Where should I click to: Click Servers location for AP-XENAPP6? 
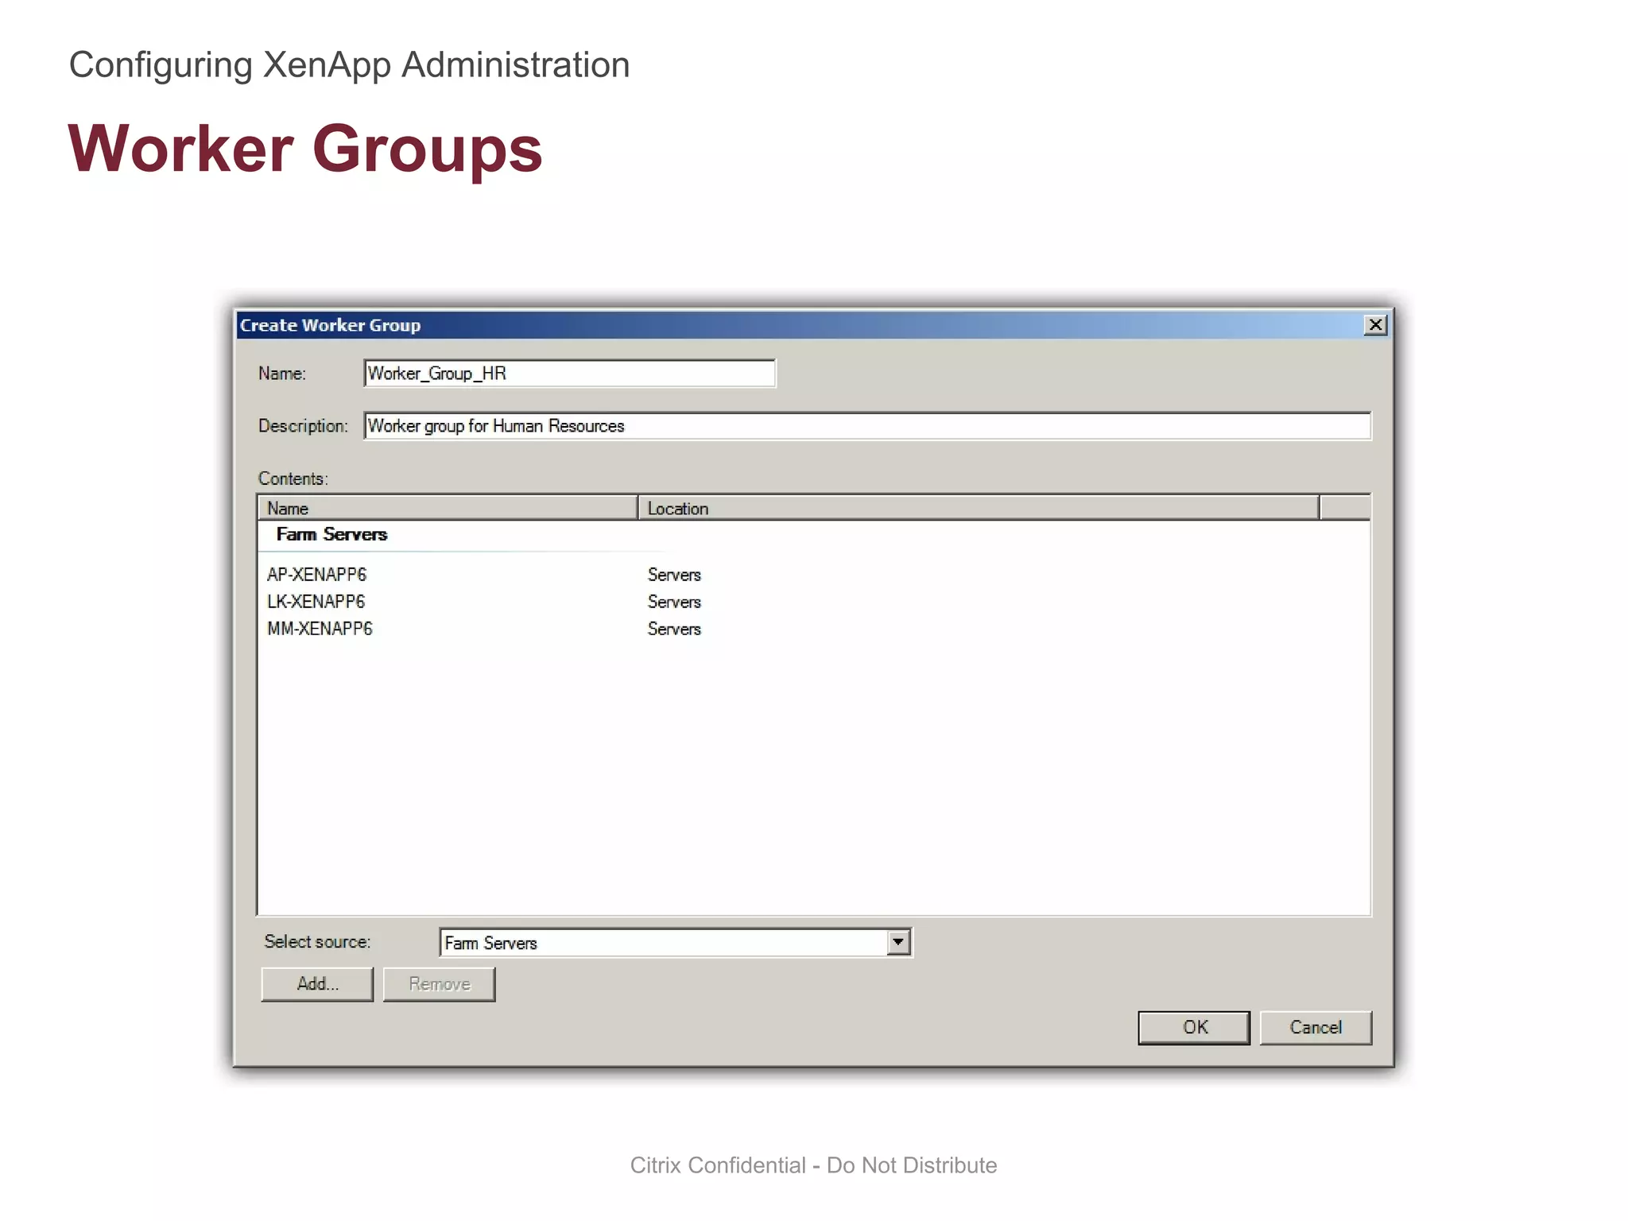tap(674, 575)
